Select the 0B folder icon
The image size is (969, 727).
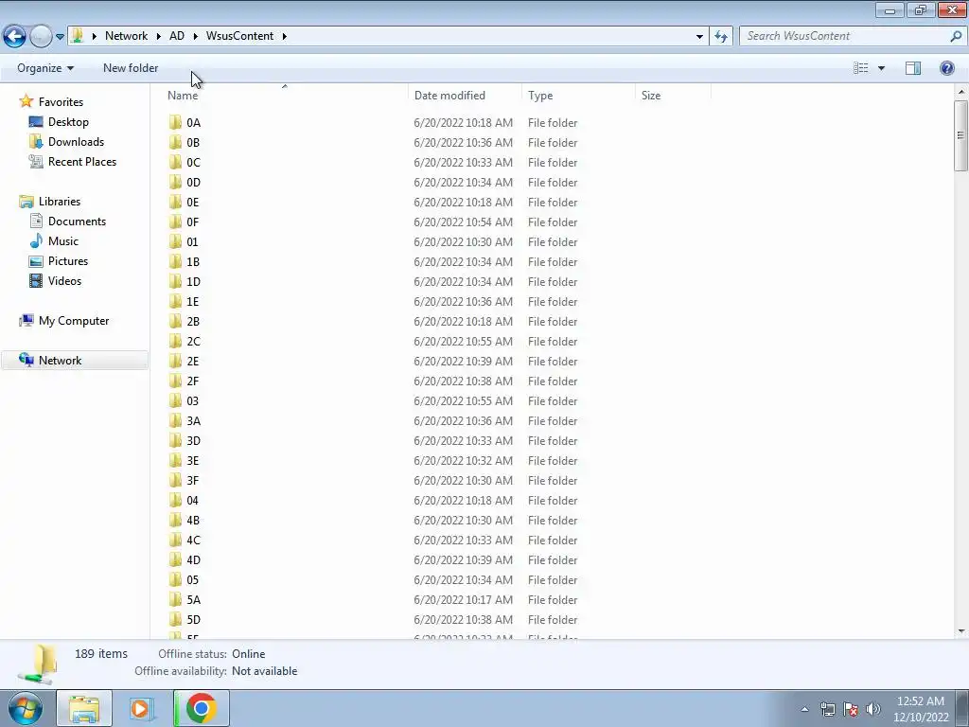pos(175,142)
